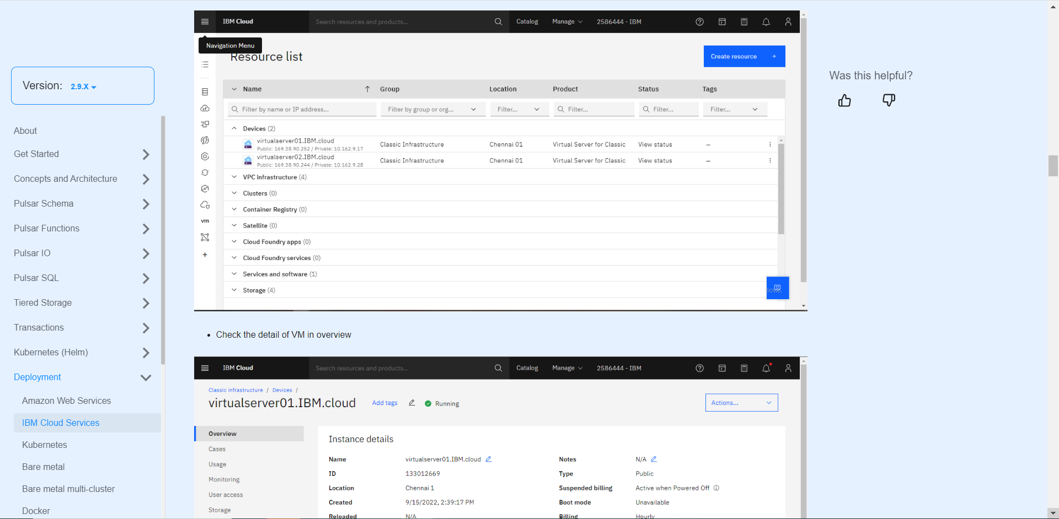Click the user profile icon in top IBM bar
The image size is (1059, 519).
click(788, 21)
